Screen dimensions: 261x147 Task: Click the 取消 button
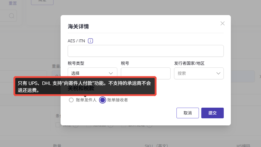188,113
